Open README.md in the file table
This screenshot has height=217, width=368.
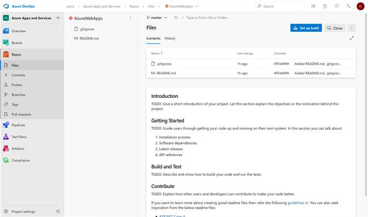pos(166,73)
